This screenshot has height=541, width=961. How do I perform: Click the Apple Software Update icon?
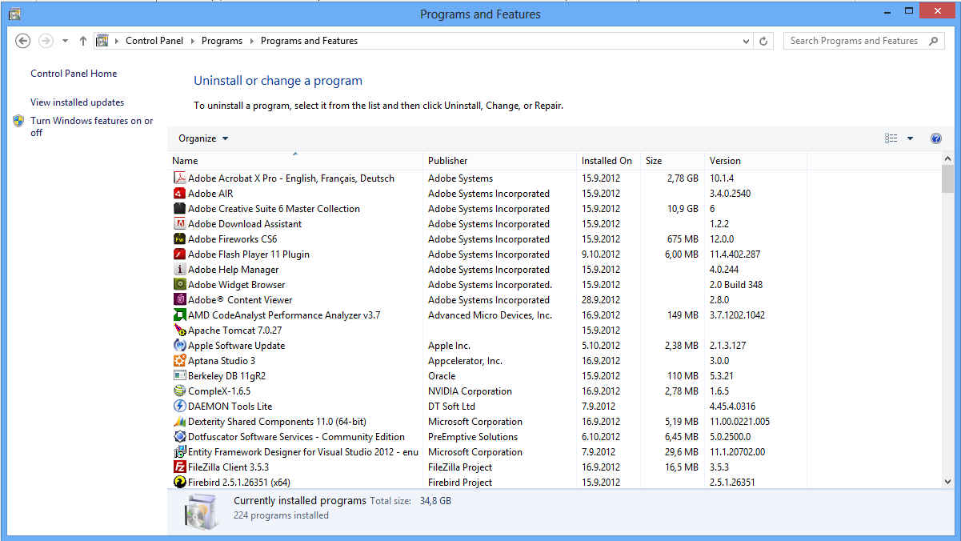coord(180,346)
